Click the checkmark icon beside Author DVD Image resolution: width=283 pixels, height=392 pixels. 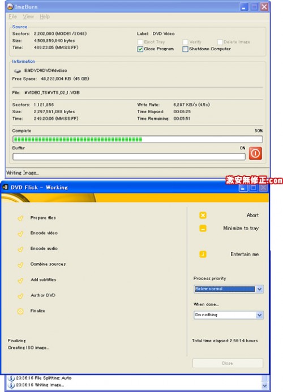(20, 296)
